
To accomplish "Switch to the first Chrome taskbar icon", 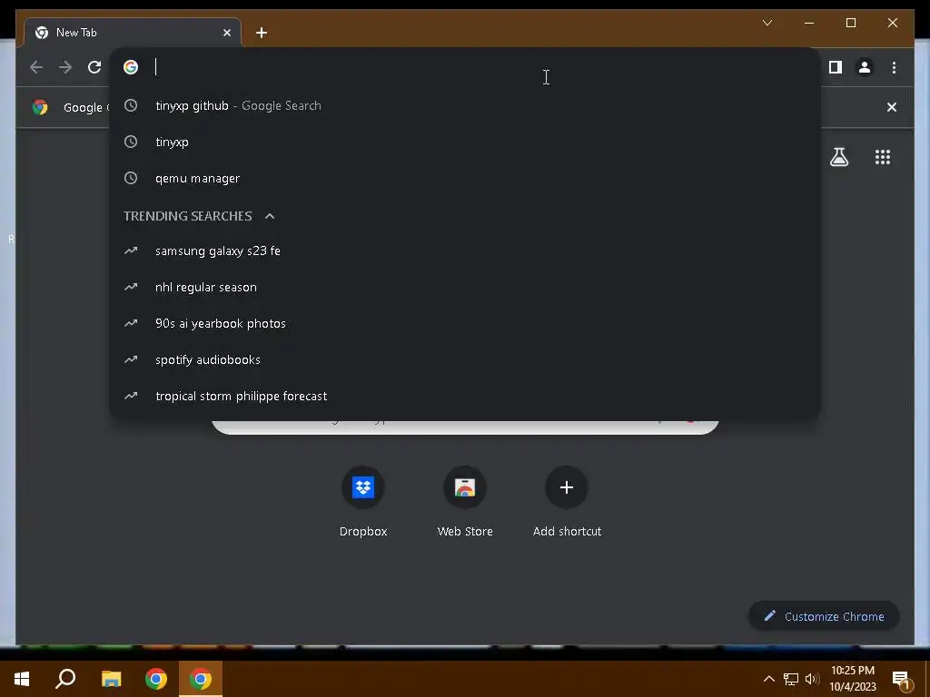I will (x=156, y=679).
